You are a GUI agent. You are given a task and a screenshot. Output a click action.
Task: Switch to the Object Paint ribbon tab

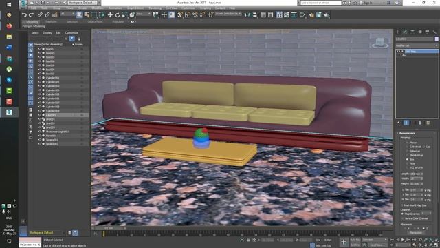click(x=95, y=21)
